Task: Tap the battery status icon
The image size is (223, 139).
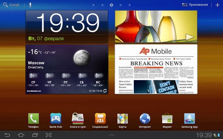Action: (x=219, y=135)
